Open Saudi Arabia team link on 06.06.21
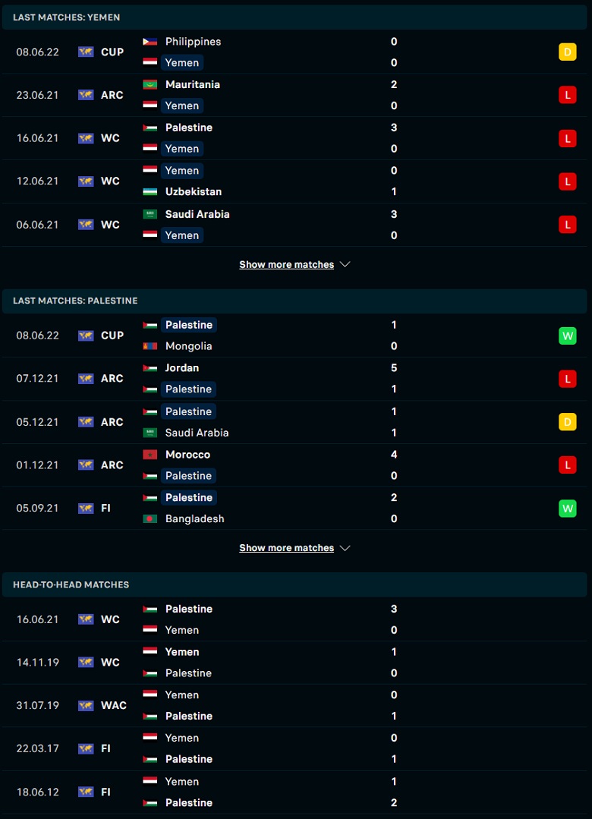Image resolution: width=592 pixels, height=819 pixels. tap(197, 214)
